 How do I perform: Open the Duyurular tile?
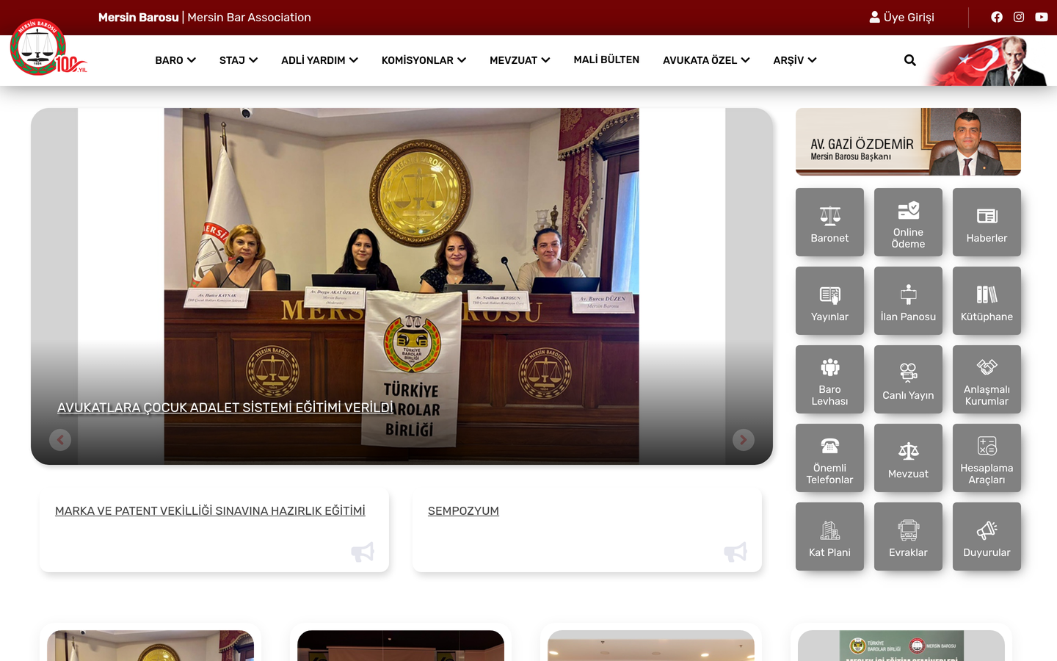987,536
